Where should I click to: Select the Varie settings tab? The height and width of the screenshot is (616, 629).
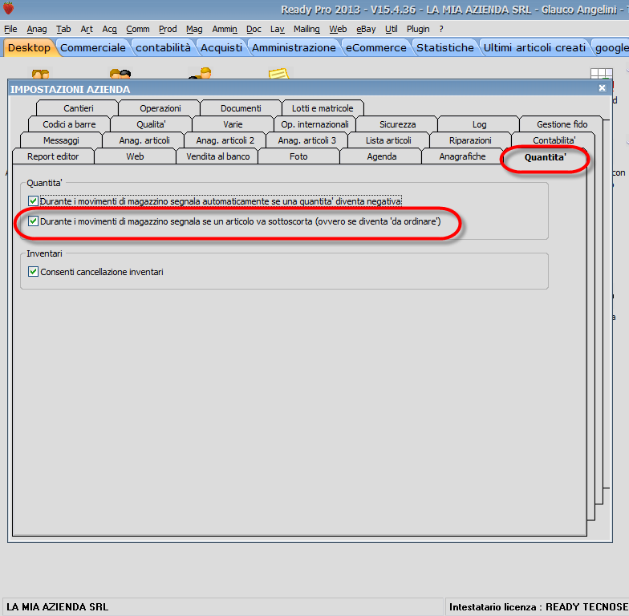coord(233,124)
